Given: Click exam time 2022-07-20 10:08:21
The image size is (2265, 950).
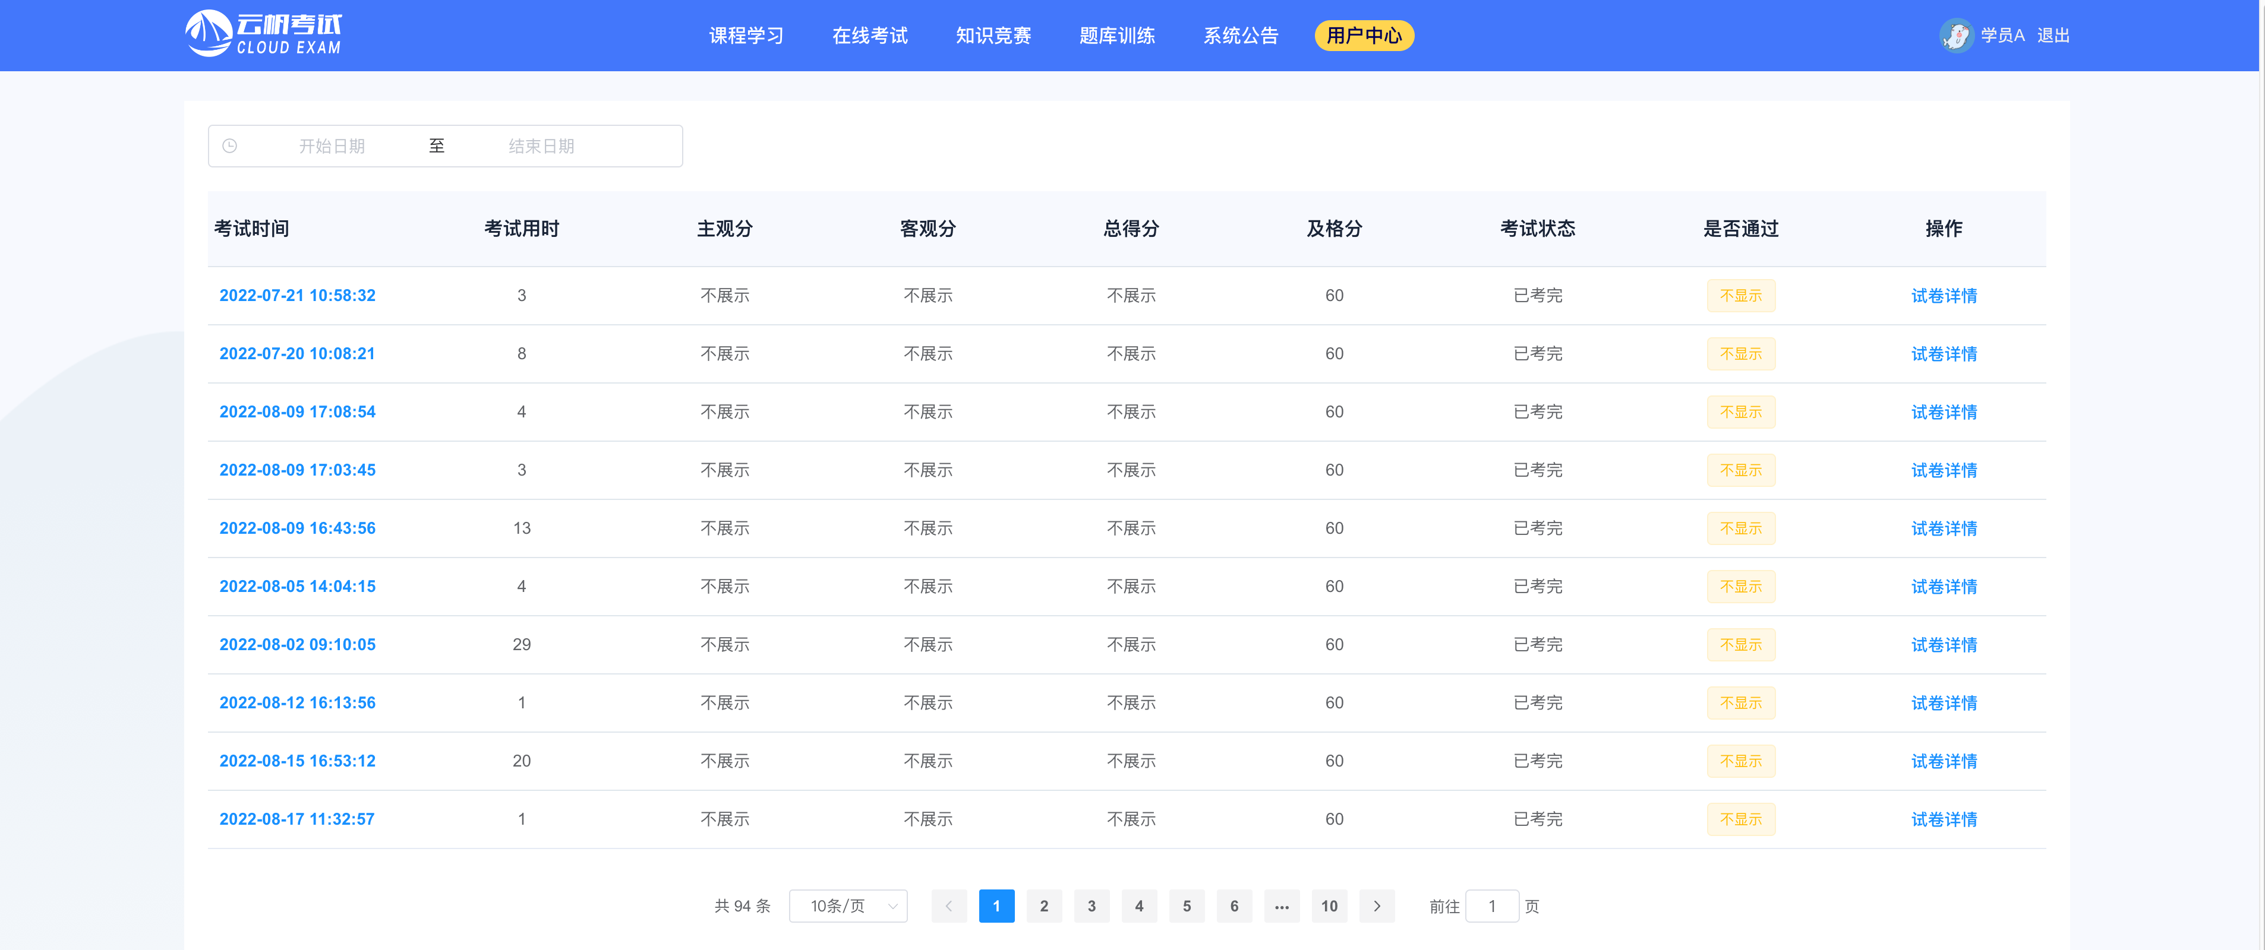Looking at the screenshot, I should point(297,354).
